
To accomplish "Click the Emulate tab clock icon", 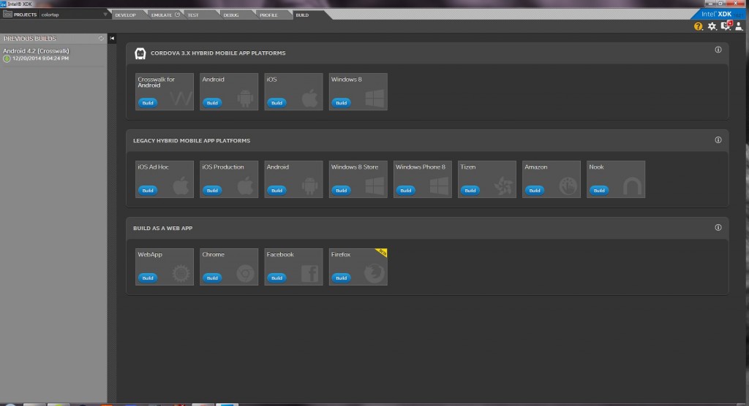I will 177,15.
